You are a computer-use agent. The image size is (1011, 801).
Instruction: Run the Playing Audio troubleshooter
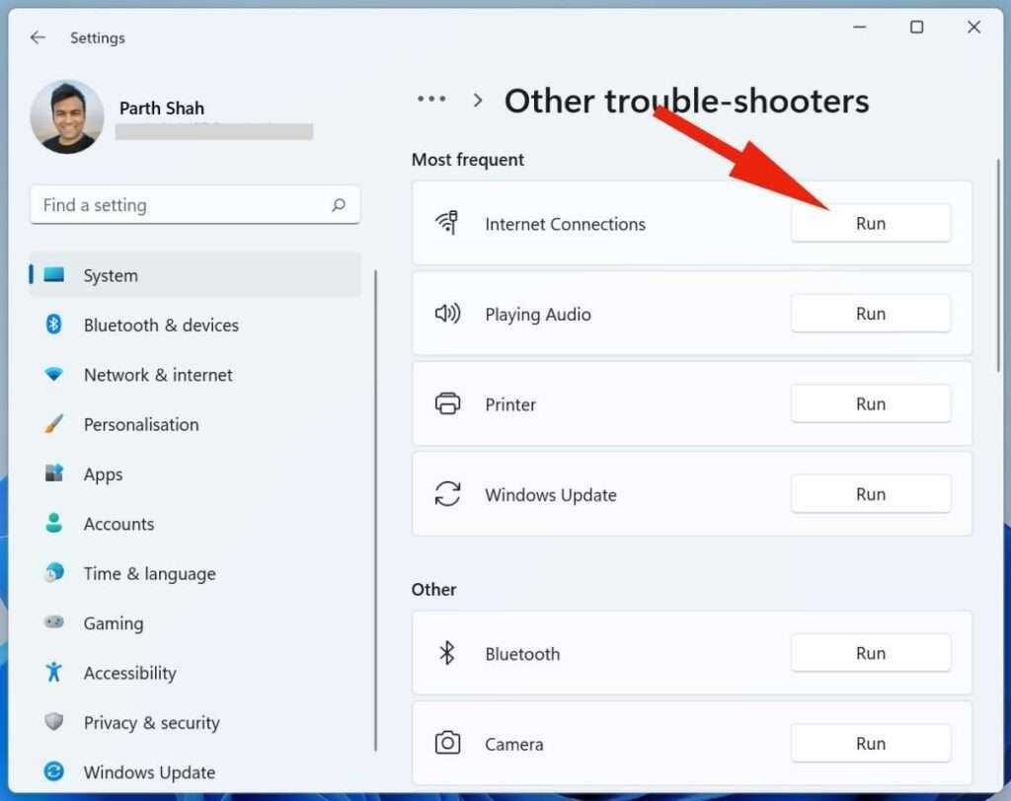(870, 314)
